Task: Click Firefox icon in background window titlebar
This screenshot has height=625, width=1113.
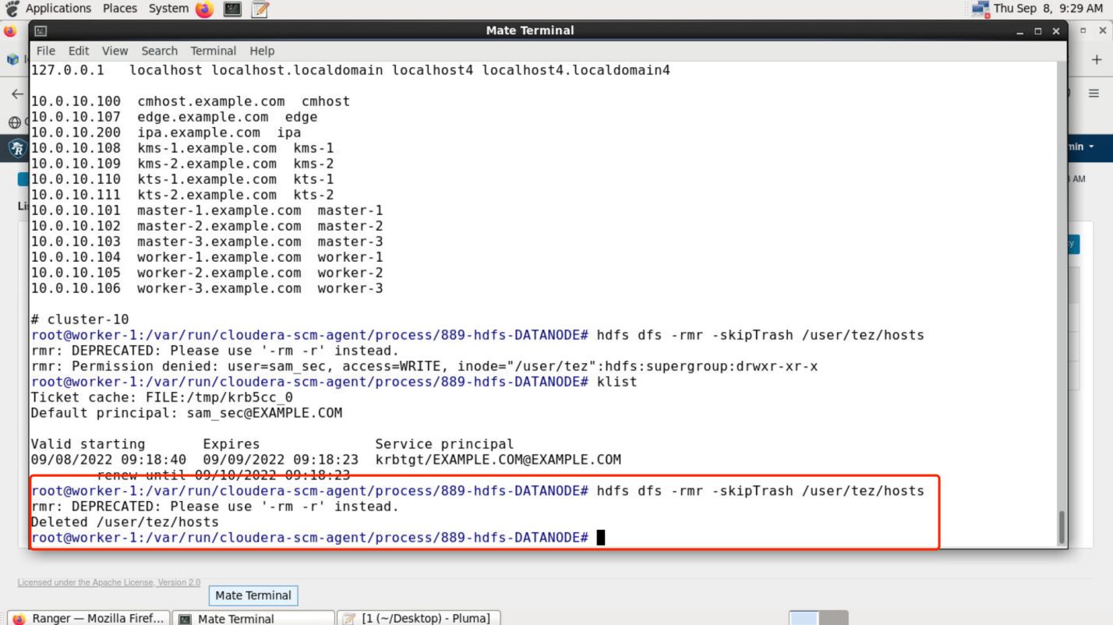Action: coord(9,31)
